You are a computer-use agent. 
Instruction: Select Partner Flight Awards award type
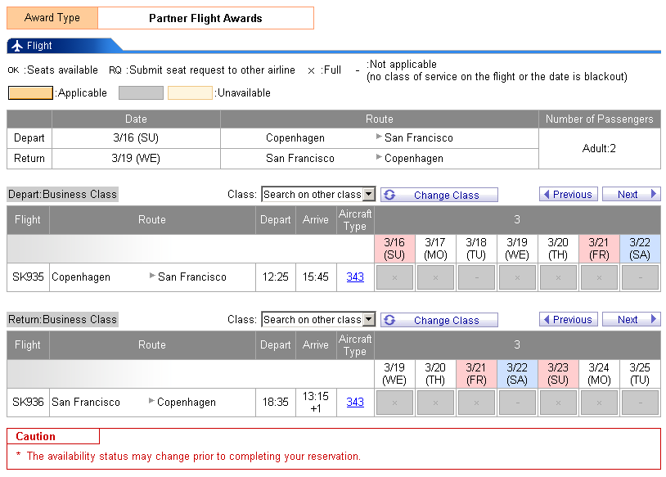[x=205, y=18]
